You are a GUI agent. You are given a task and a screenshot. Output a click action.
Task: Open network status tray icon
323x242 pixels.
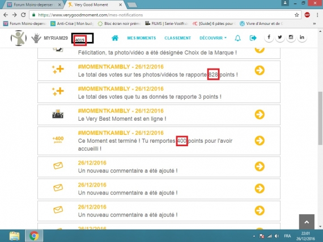[x=269, y=236]
